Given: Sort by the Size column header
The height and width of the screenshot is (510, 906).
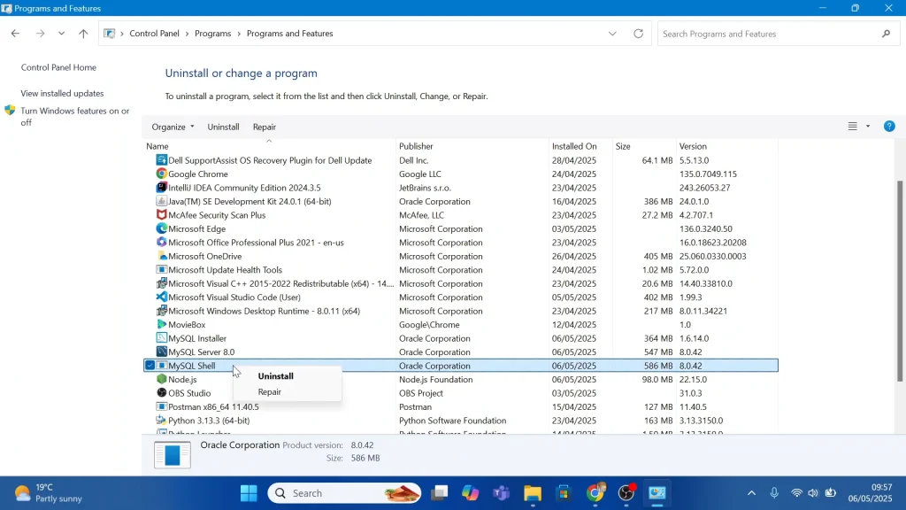Looking at the screenshot, I should [x=644, y=146].
